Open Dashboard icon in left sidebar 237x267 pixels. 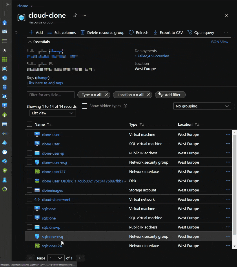(x=5, y=32)
